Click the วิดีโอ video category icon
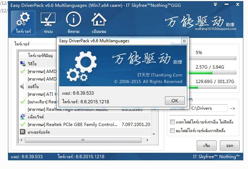248x169 pixels. click(x=23, y=64)
